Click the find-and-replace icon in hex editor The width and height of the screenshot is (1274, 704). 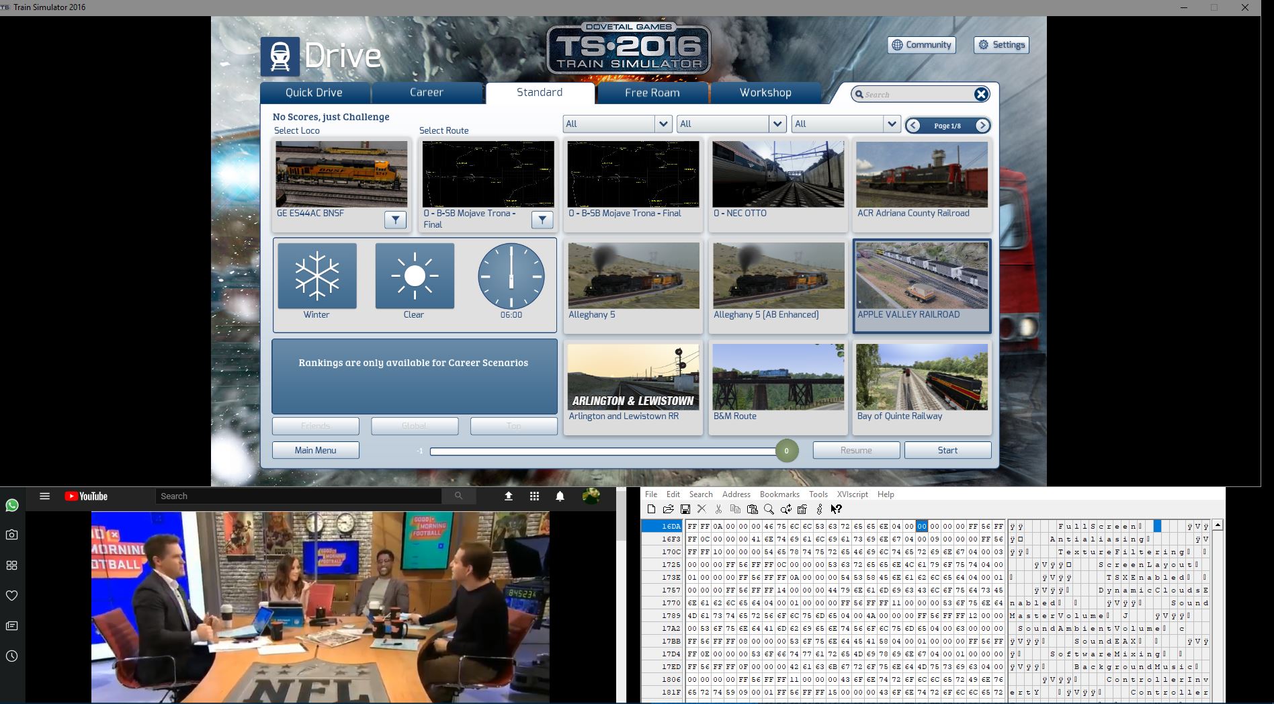tap(785, 509)
